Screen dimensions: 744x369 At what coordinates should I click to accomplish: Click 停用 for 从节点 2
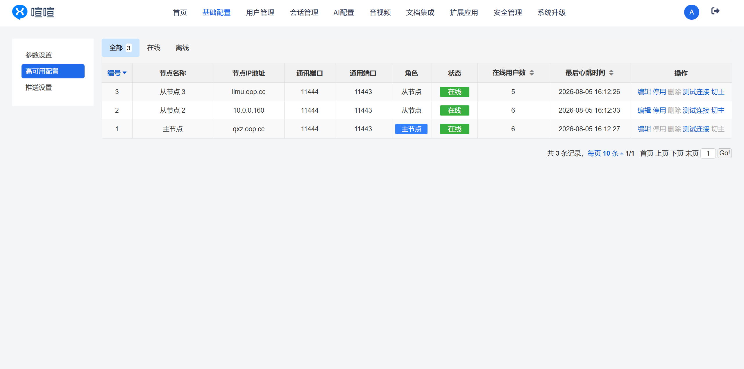[659, 110]
